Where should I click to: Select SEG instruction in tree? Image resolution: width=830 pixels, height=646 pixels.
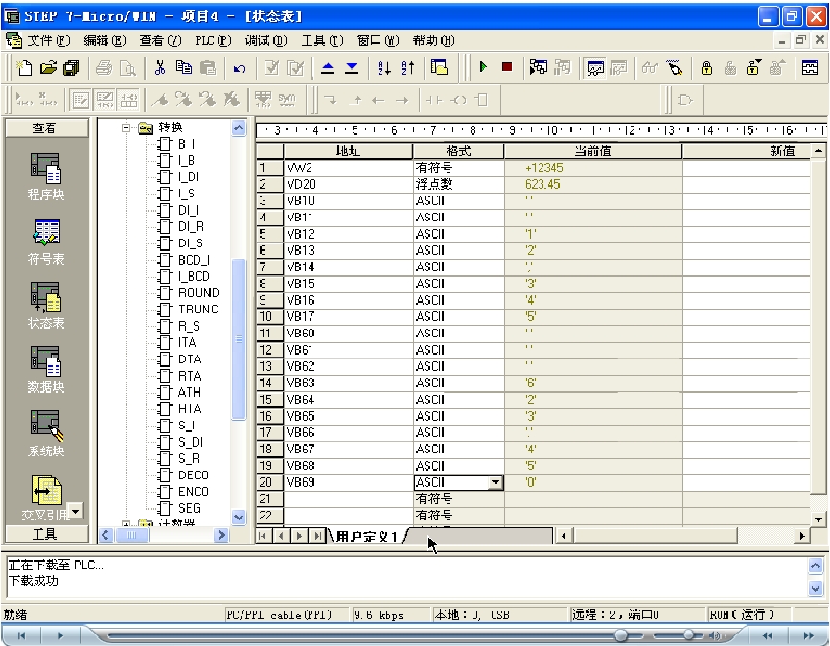189,508
